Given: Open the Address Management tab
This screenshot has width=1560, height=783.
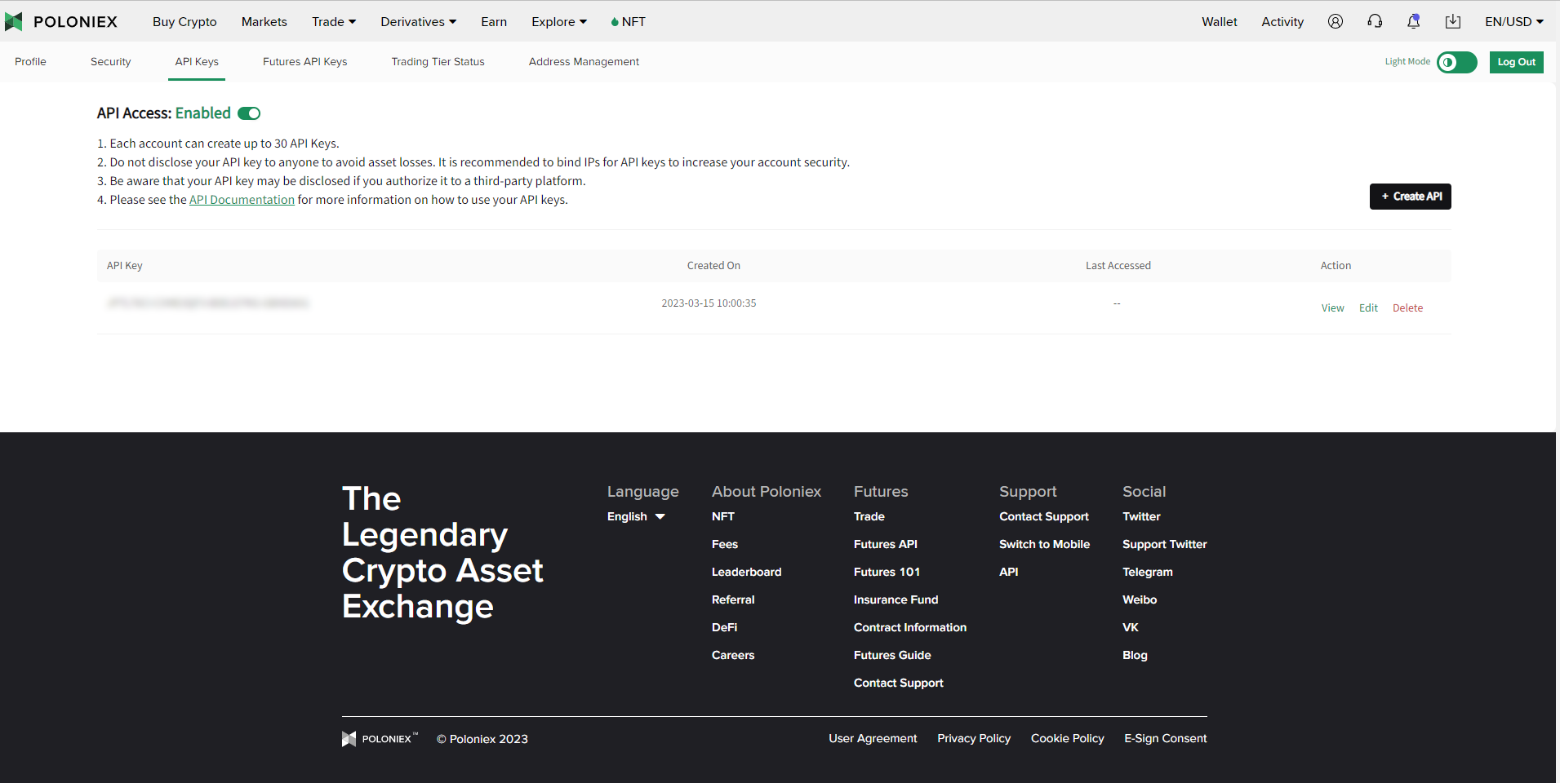Looking at the screenshot, I should point(584,62).
